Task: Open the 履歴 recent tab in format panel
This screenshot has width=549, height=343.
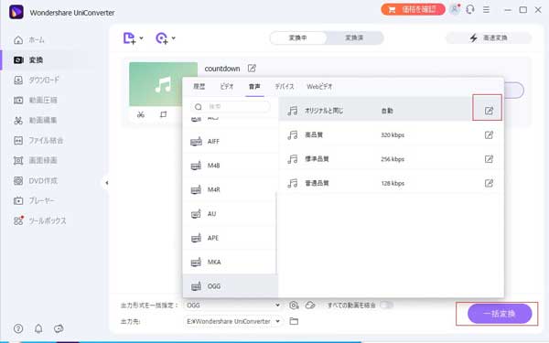Action: click(x=199, y=87)
